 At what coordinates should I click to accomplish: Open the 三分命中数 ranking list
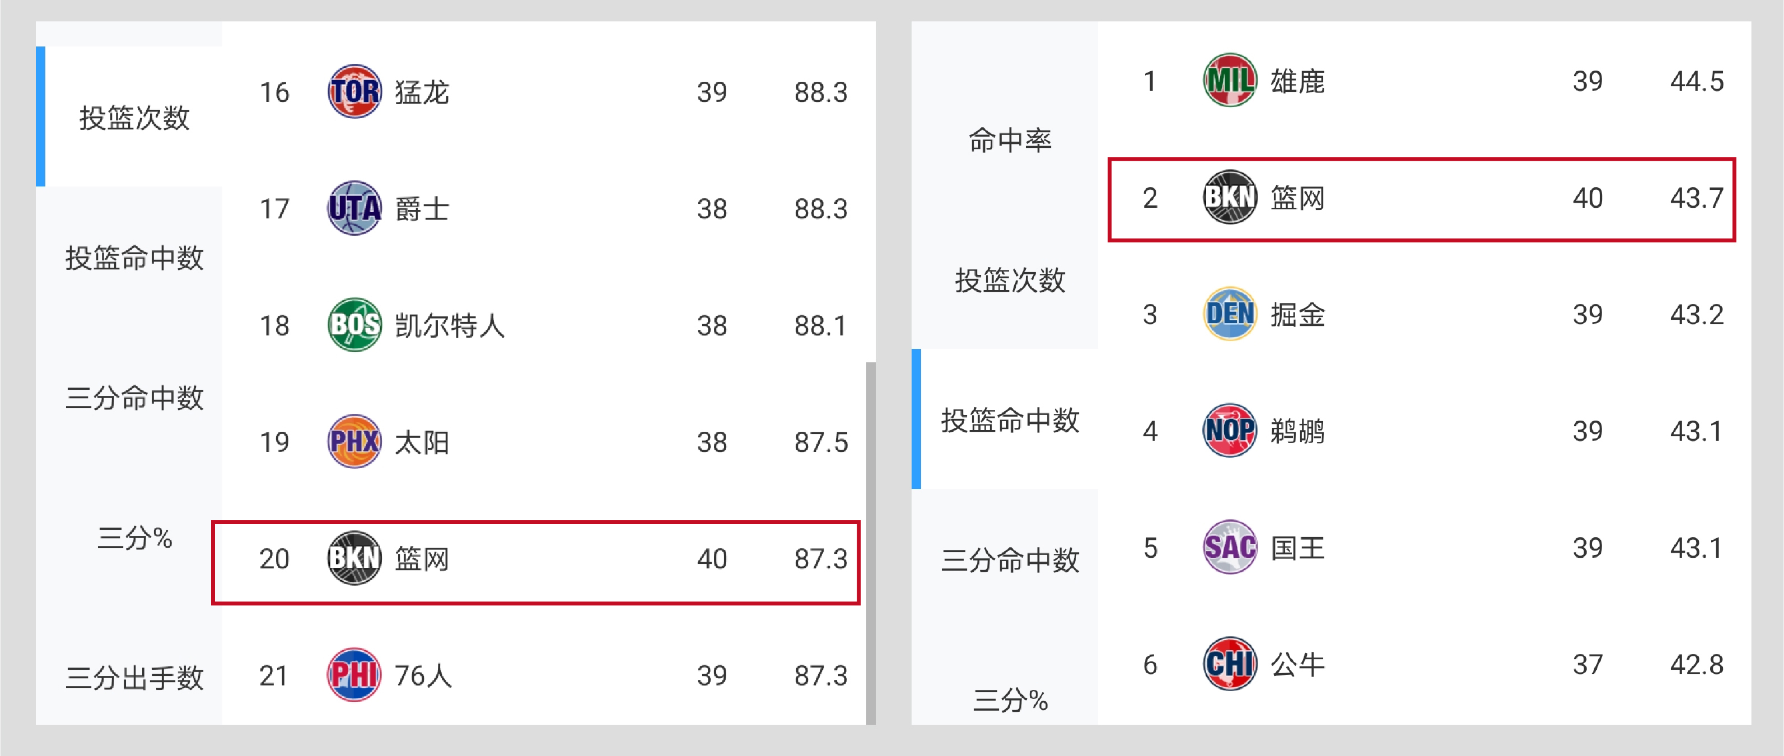[135, 398]
